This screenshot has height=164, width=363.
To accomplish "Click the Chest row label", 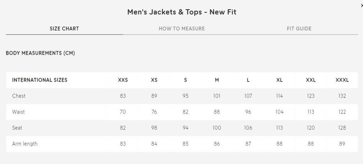I will tap(19, 96).
